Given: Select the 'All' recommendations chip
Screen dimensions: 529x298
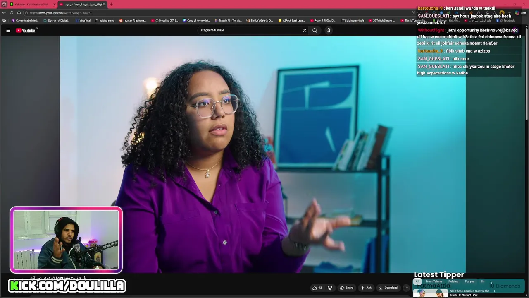Looking at the screenshot, I should click(x=417, y=281).
